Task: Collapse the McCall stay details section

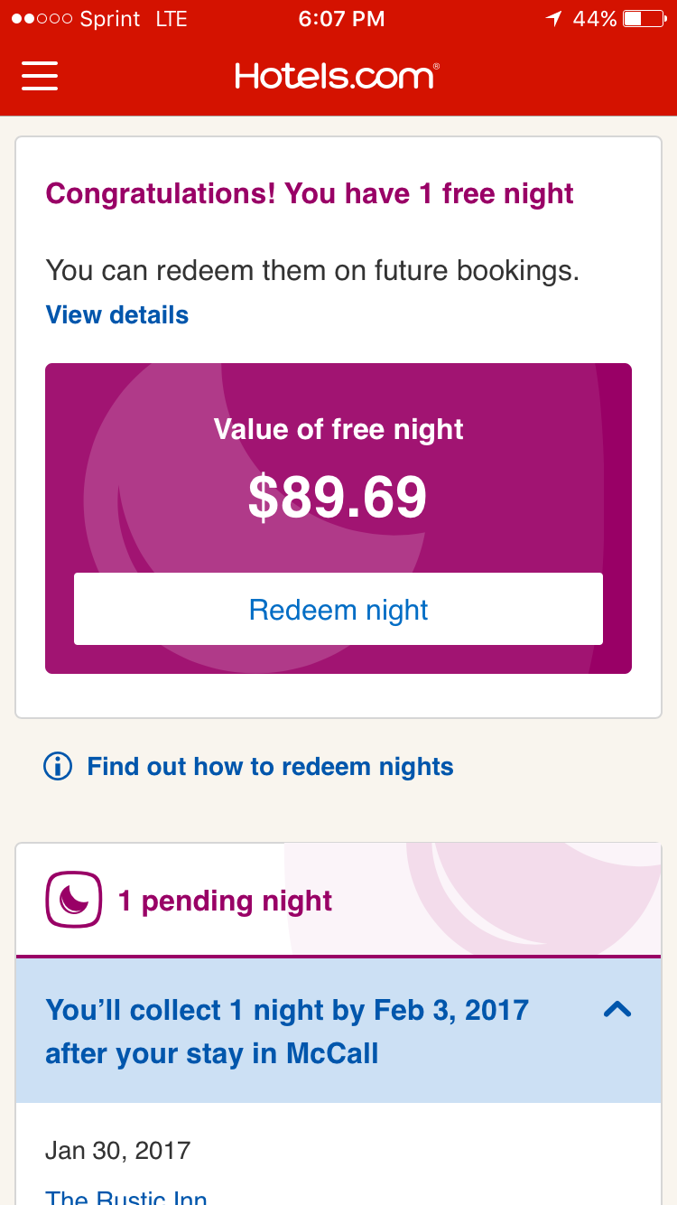Action: pyautogui.click(x=617, y=1010)
